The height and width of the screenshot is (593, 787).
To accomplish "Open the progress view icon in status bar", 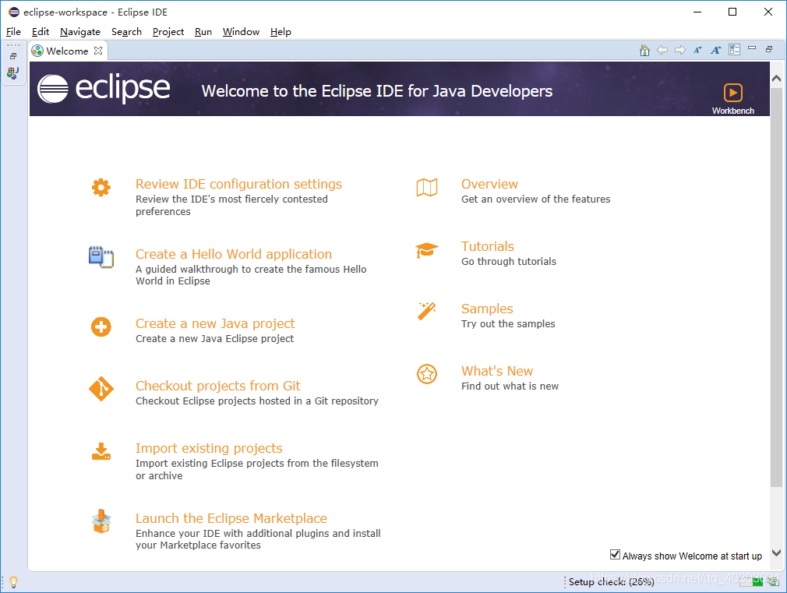I will pyautogui.click(x=773, y=581).
